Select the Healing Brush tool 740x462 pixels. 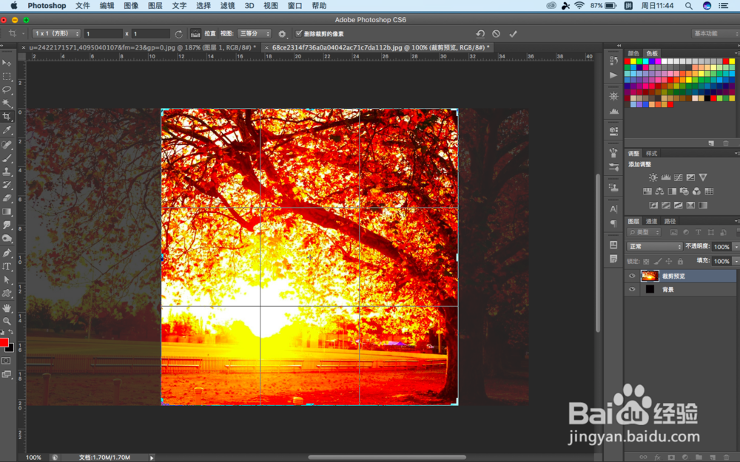[7, 145]
